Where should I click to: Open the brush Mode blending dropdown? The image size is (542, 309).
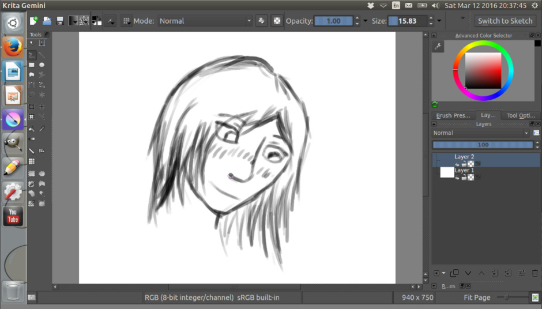coord(205,21)
